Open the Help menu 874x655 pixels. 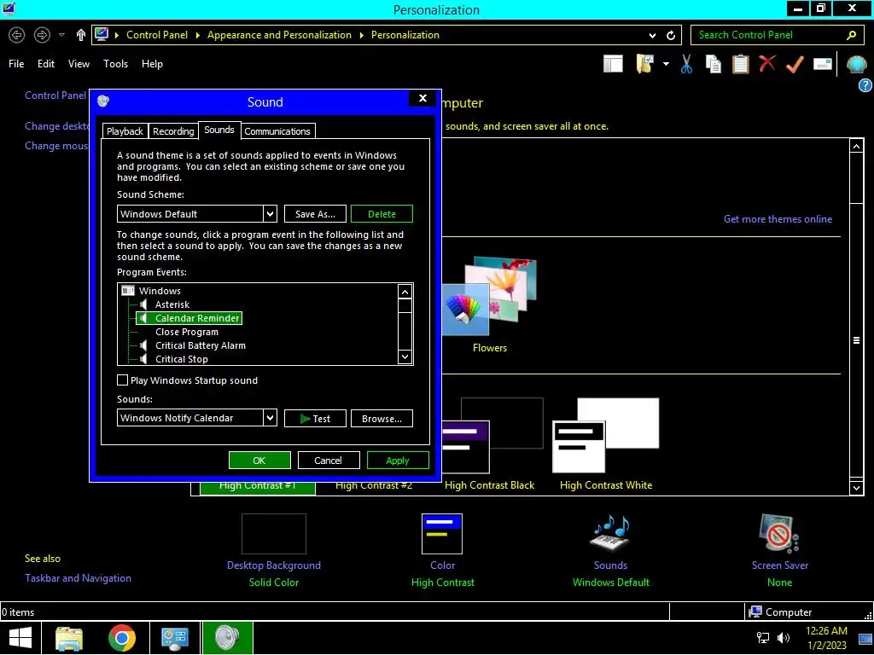tap(152, 64)
